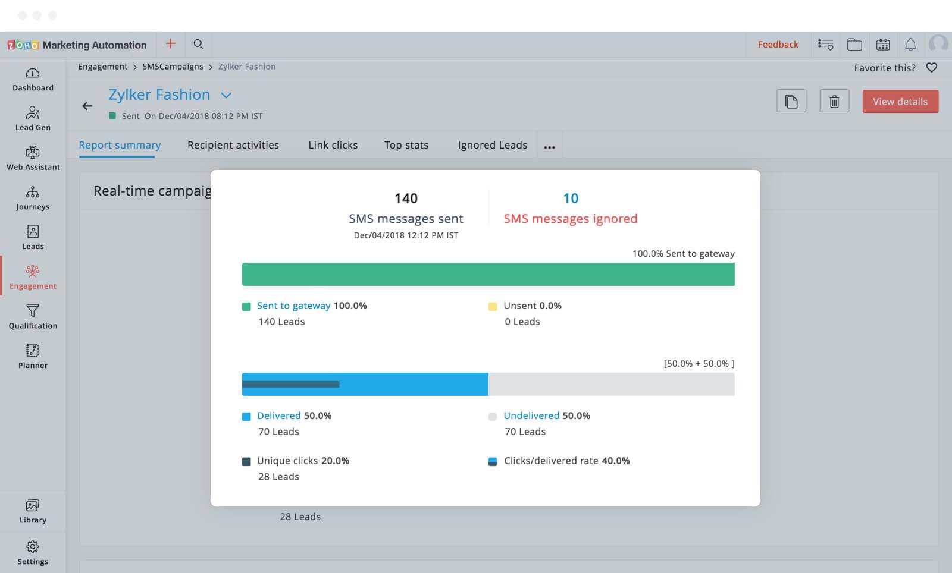The width and height of the screenshot is (952, 573).
Task: Click the trash delete campaign icon
Action: click(834, 102)
